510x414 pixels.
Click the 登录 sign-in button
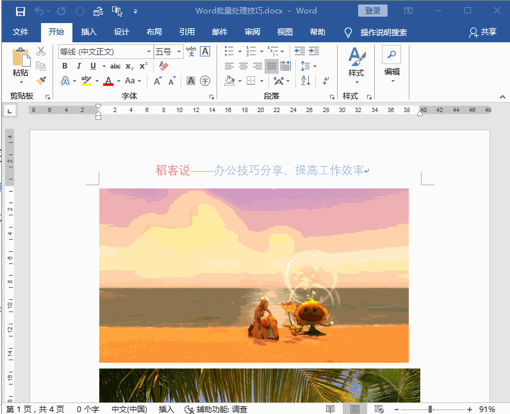tap(373, 11)
